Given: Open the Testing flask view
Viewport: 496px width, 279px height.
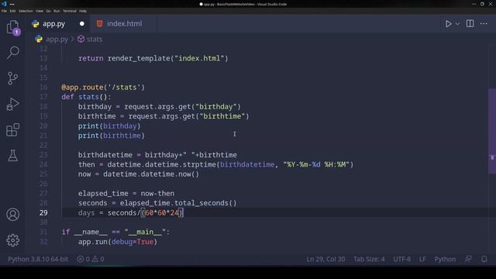Looking at the screenshot, I should pos(12,155).
